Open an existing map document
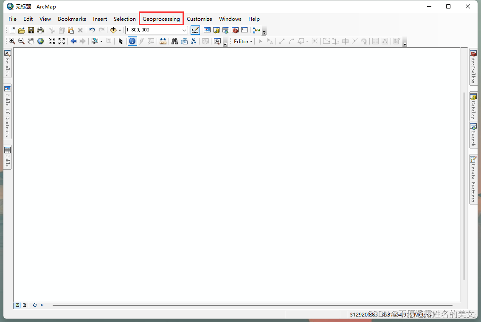Image resolution: width=481 pixels, height=322 pixels. pyautogui.click(x=22, y=30)
